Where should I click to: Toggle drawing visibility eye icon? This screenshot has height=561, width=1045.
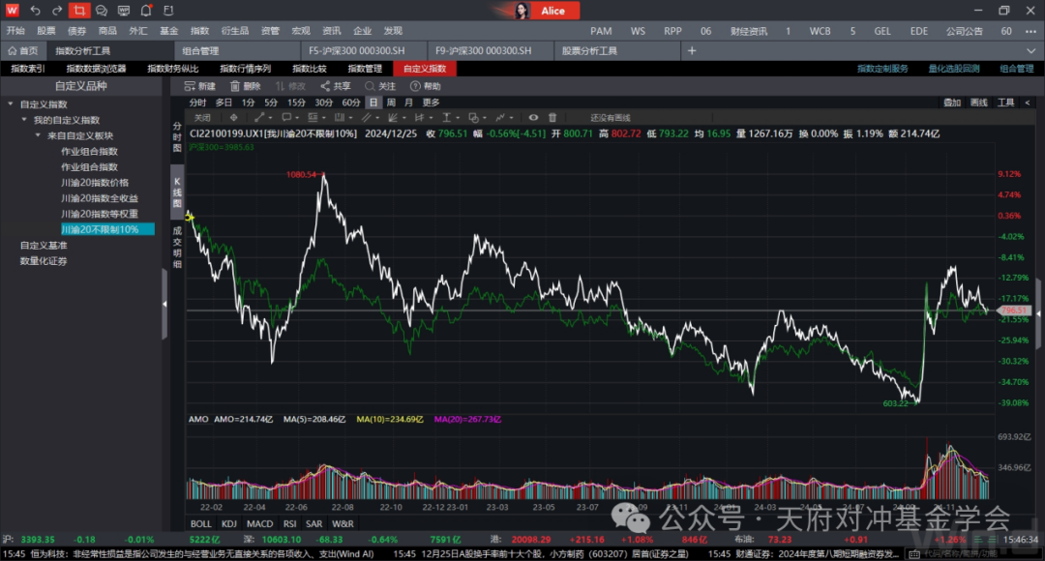533,117
